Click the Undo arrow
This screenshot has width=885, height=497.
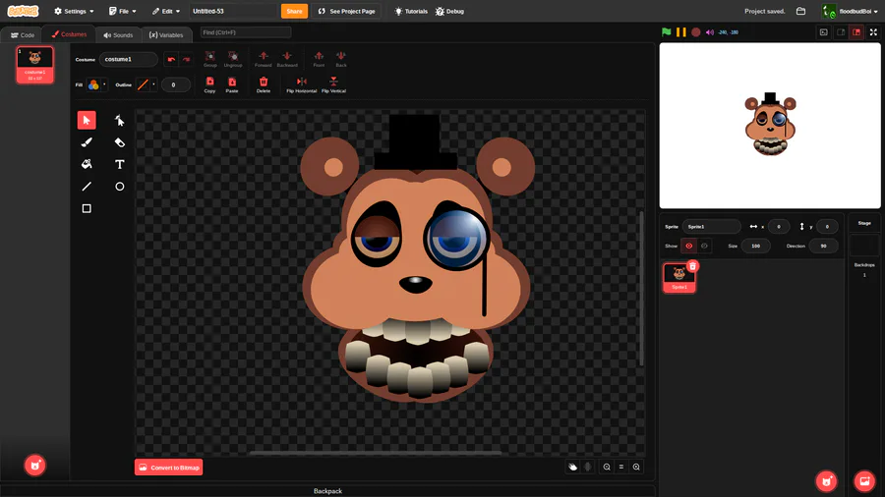click(171, 59)
